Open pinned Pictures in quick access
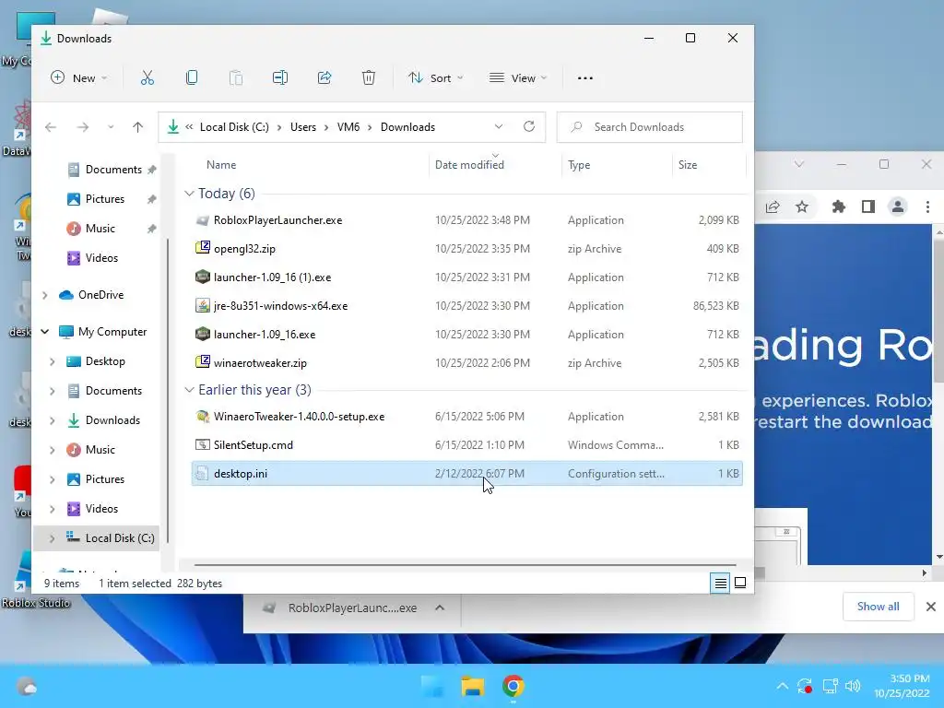This screenshot has height=708, width=944. pyautogui.click(x=105, y=199)
